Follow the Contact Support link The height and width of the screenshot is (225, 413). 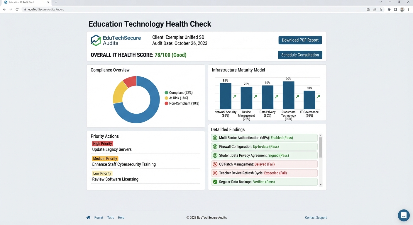coord(316,218)
